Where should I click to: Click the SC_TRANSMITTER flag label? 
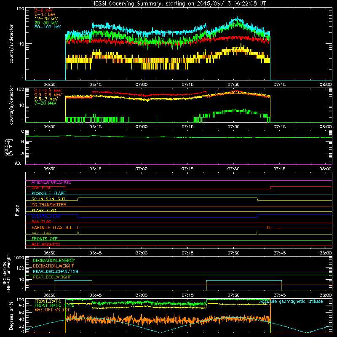[x=48, y=205]
